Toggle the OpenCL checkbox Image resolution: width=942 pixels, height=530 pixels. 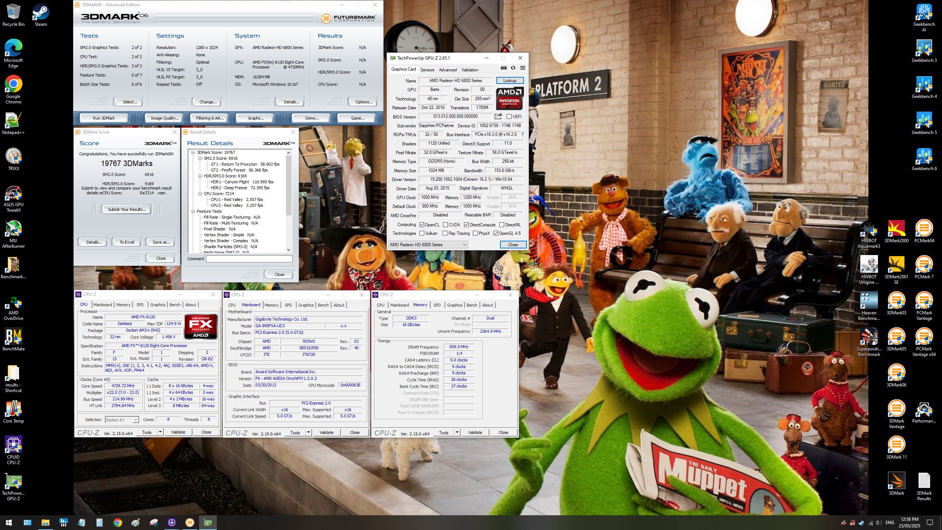(422, 225)
